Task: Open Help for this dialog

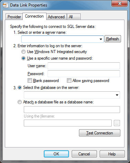Action: (112, 154)
